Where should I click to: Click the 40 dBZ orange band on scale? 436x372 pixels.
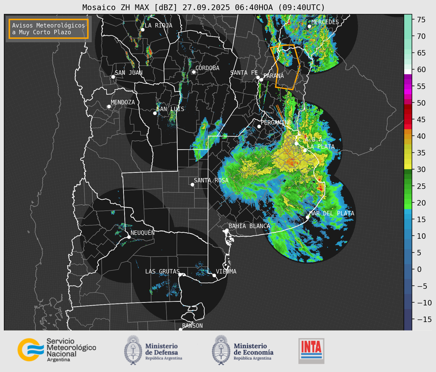408,136
